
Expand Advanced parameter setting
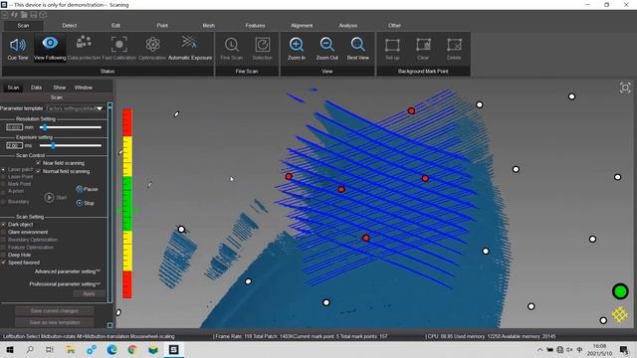tap(68, 271)
